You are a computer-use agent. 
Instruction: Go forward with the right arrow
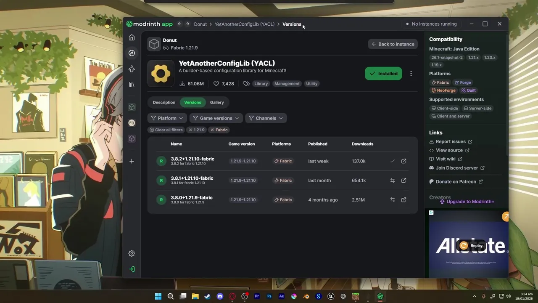[187, 24]
